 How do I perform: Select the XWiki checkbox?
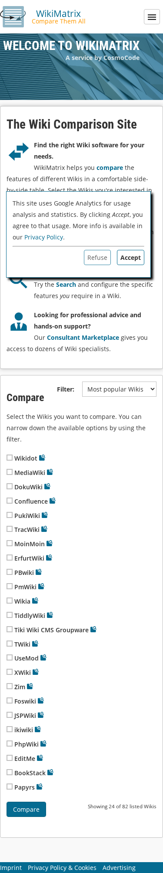coord(10,672)
